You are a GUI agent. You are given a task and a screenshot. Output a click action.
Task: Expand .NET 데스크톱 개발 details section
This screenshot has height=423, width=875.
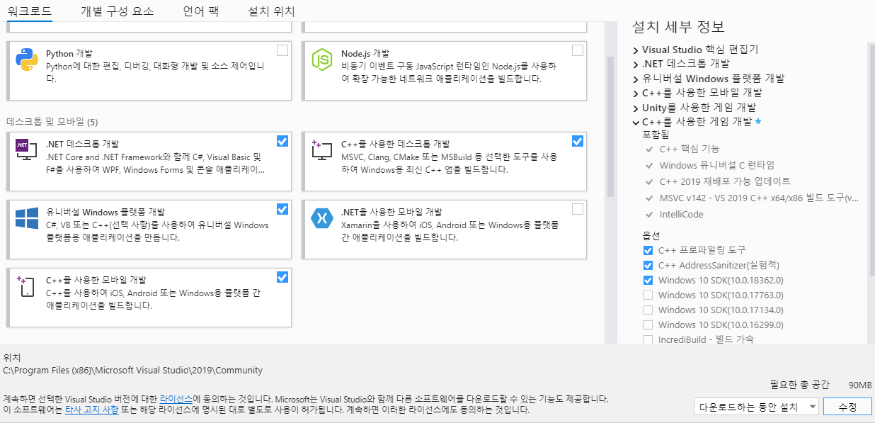point(636,64)
